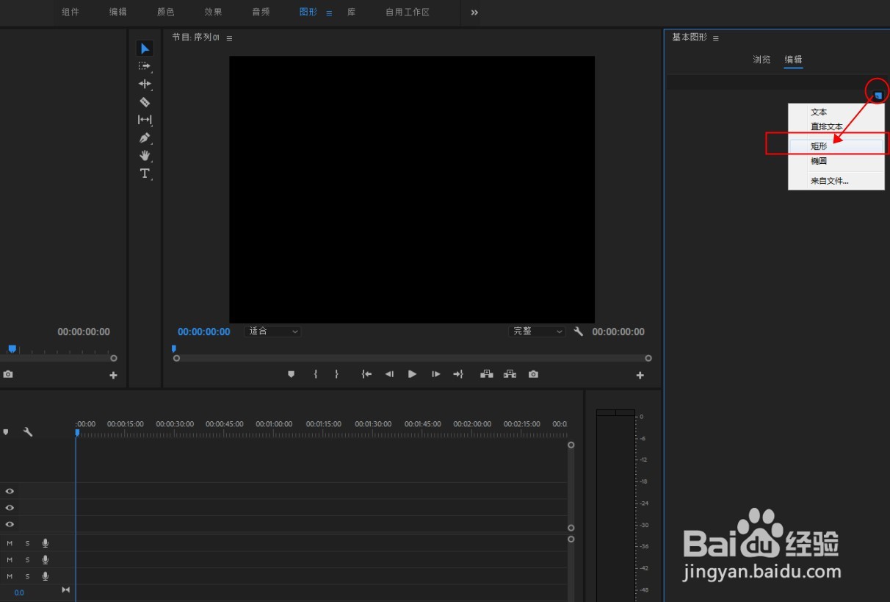Open 浏览 tab in Essential Graphics

[x=761, y=60]
